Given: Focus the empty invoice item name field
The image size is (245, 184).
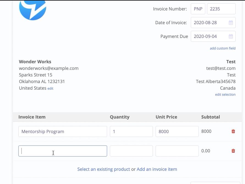Looking at the screenshot, I should point(63,151).
